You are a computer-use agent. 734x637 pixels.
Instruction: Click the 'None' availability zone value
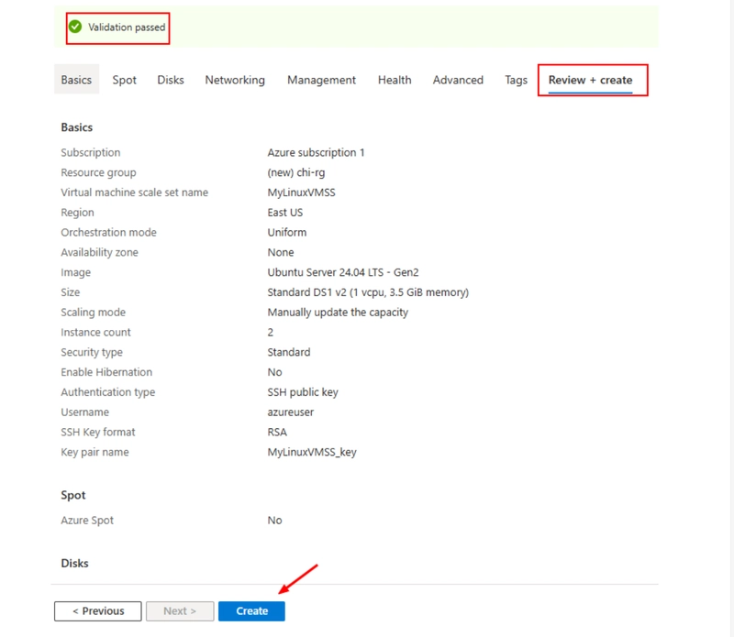click(x=281, y=252)
